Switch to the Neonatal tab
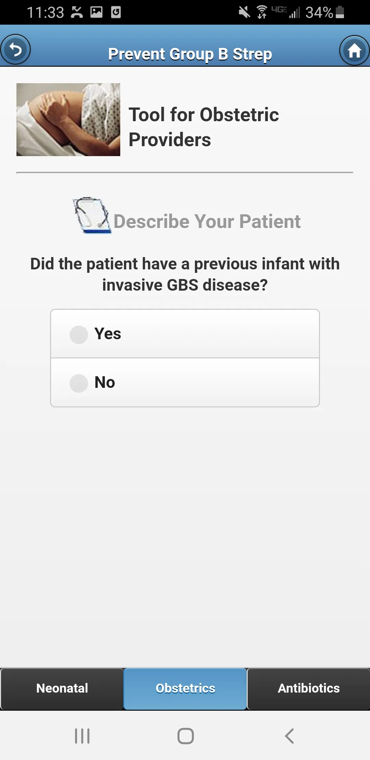The height and width of the screenshot is (760, 370). point(62,688)
